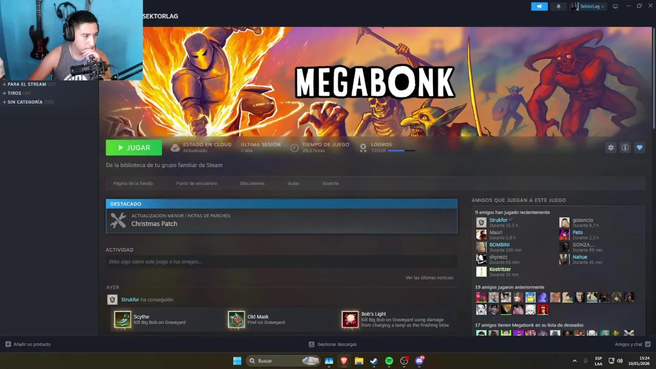The image size is (656, 369).
Task: Open the Guías tab
Action: point(293,183)
